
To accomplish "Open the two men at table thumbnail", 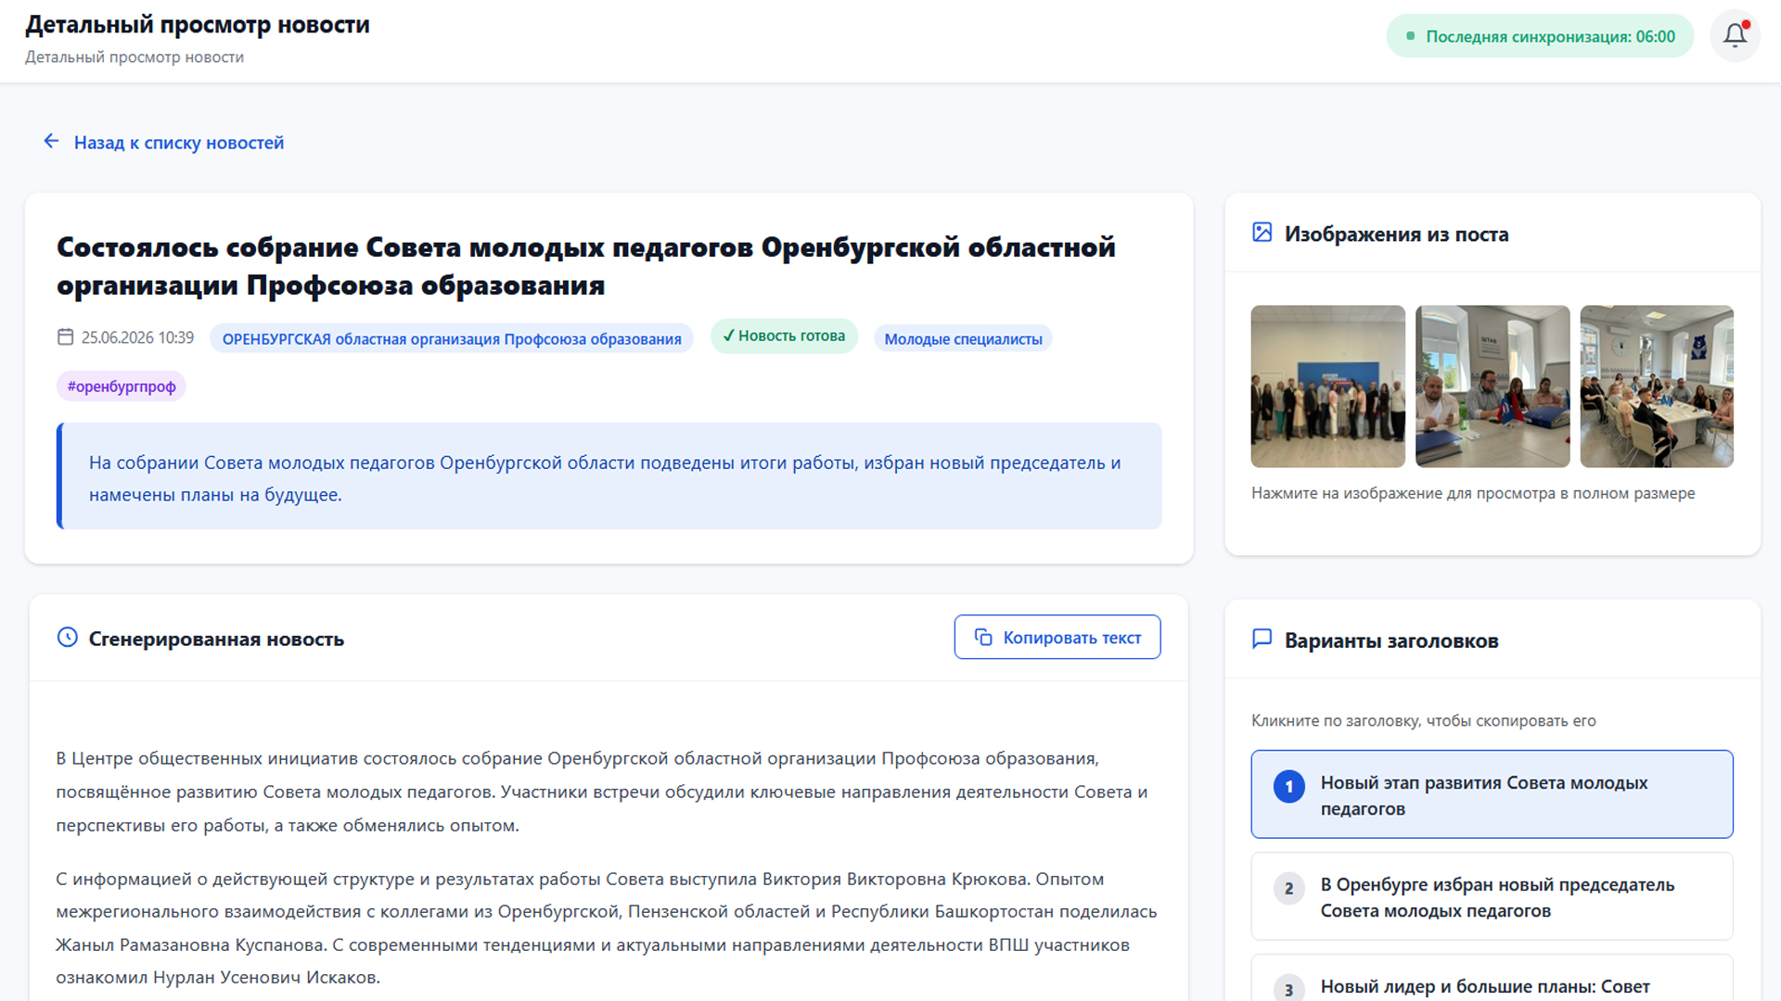I will (1493, 386).
